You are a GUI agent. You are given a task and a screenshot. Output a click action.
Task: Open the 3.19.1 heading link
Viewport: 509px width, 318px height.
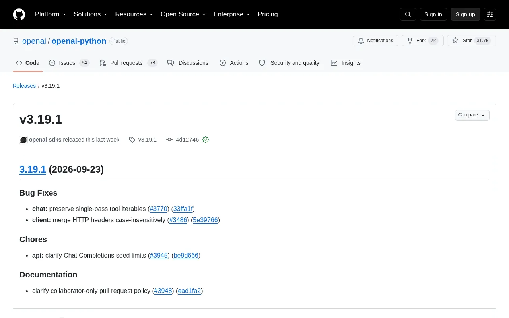click(33, 169)
